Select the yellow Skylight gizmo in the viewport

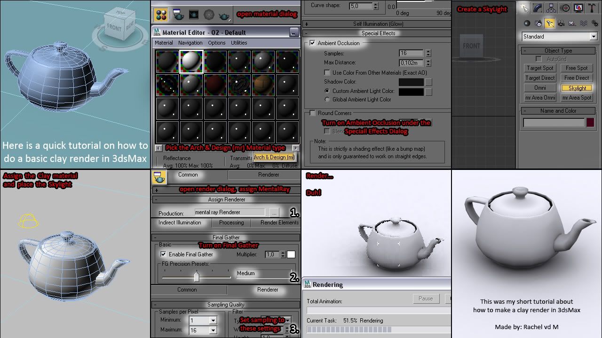coord(28,220)
